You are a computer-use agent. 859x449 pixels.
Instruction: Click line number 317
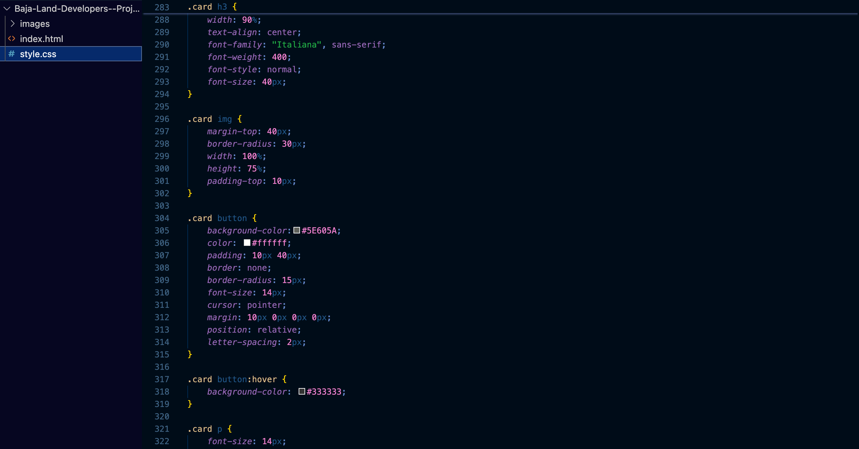(162, 379)
